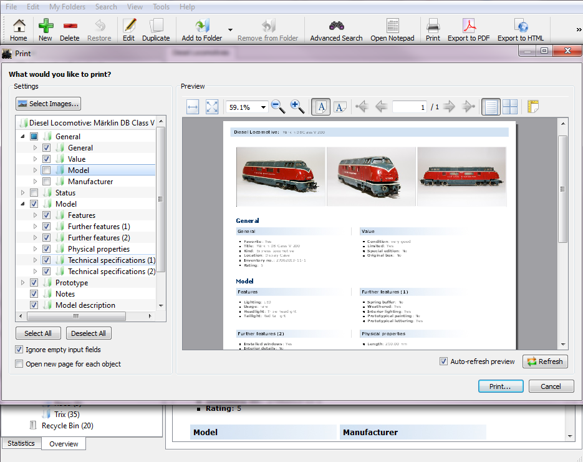Expand the Further features (1) node
The width and height of the screenshot is (583, 462).
[35, 227]
